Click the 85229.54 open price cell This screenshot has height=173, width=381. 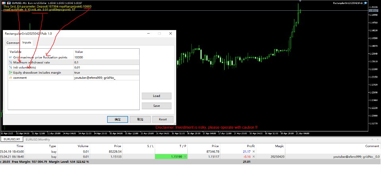point(114,152)
